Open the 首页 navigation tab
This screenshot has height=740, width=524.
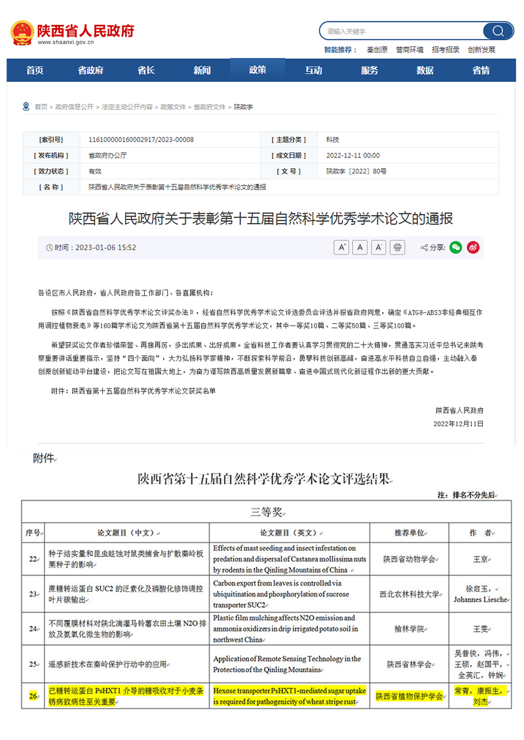coord(35,70)
